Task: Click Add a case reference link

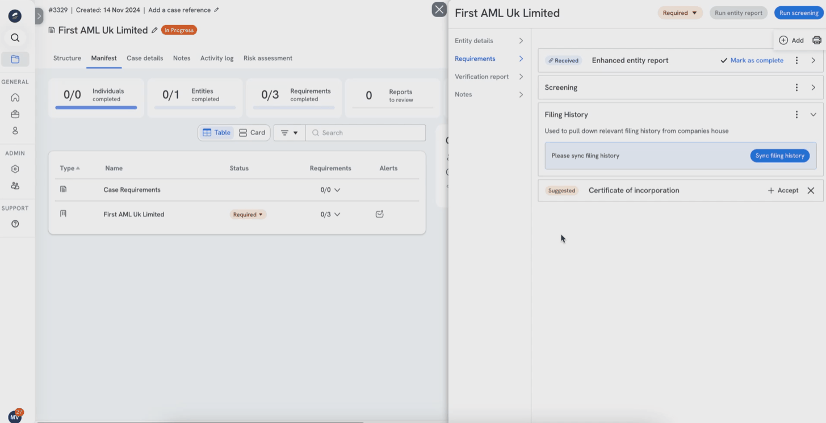Action: pos(179,10)
